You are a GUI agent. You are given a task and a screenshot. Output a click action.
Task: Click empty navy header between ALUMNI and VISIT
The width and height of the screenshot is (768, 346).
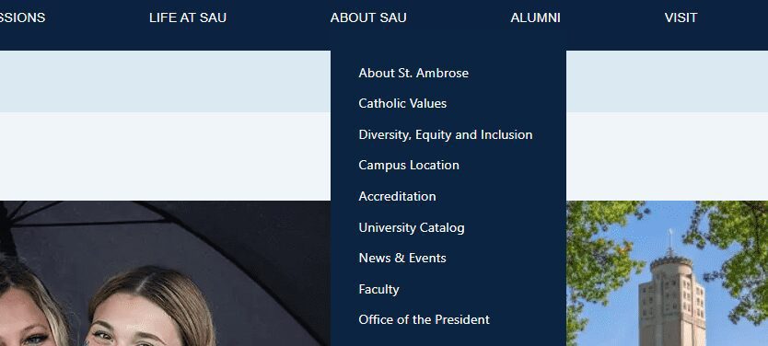tap(612, 19)
